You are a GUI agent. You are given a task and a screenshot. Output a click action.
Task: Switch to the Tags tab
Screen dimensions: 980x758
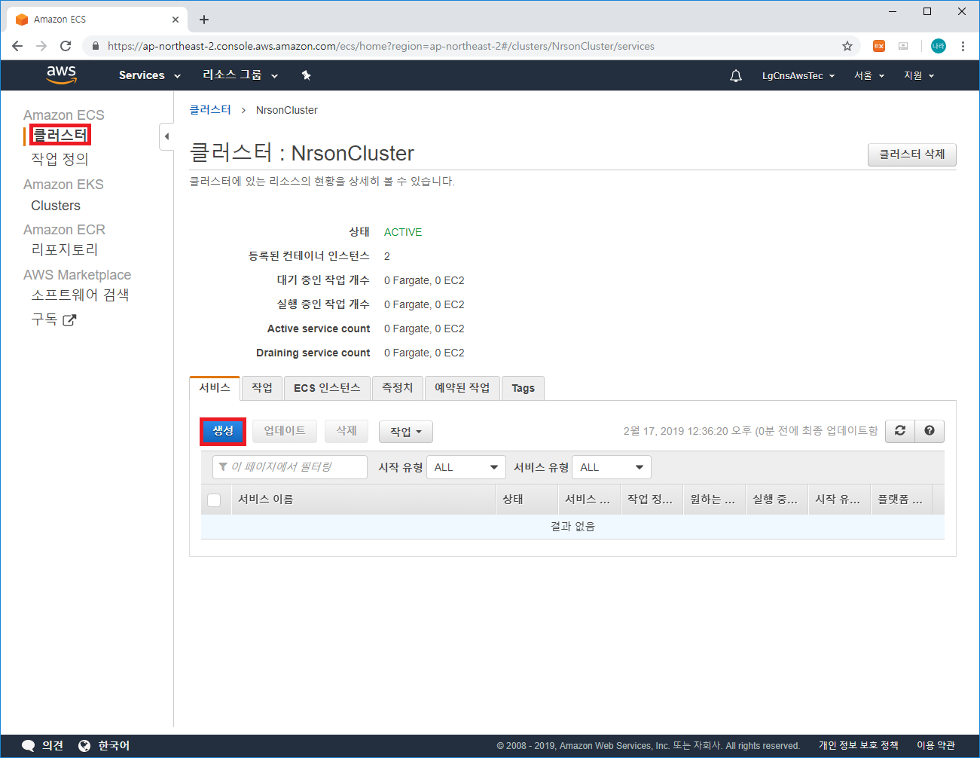click(x=523, y=388)
